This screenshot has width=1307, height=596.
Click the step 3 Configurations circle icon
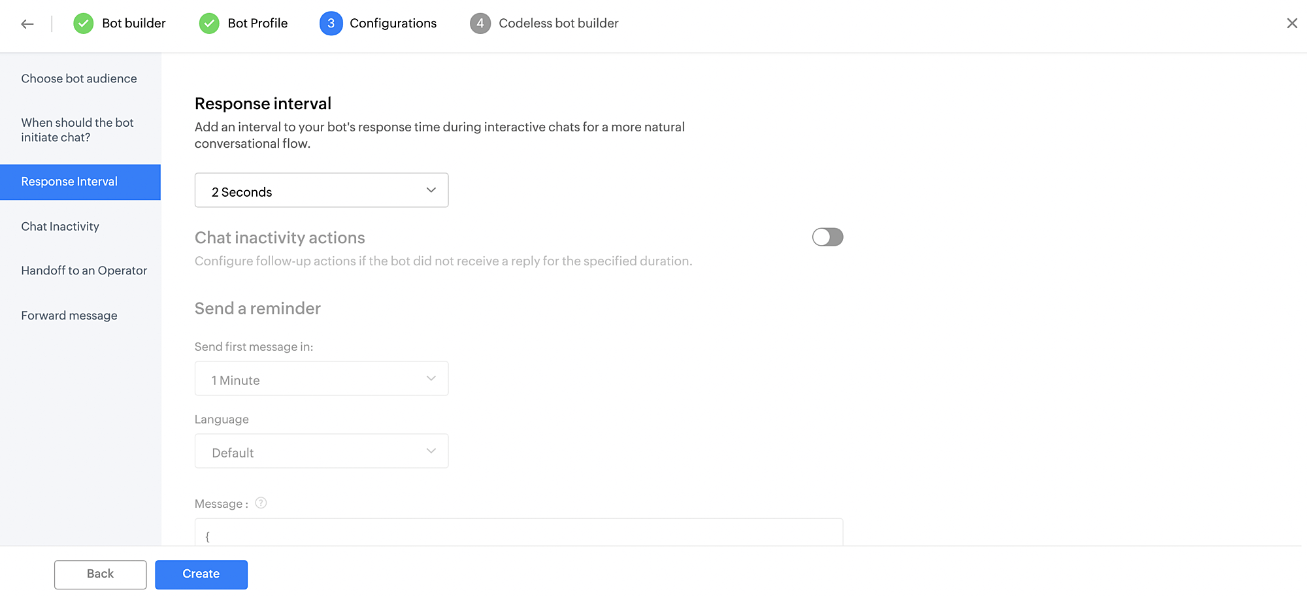pos(331,24)
